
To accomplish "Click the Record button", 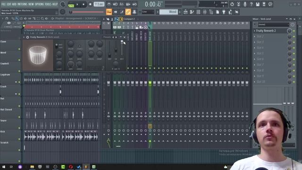I will click(x=90, y=4).
